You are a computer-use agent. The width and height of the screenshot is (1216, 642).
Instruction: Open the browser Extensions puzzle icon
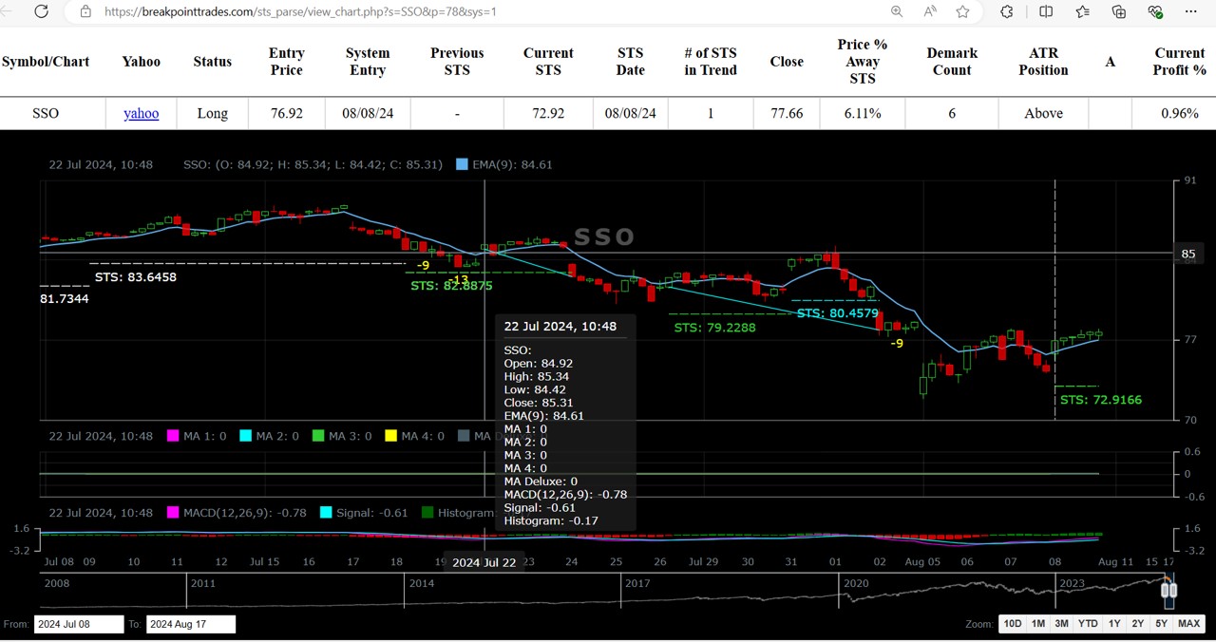point(1007,11)
